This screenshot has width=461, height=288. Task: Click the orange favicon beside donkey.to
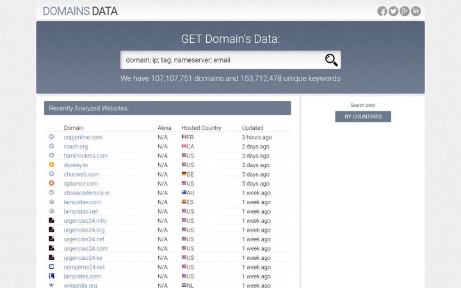pos(51,164)
